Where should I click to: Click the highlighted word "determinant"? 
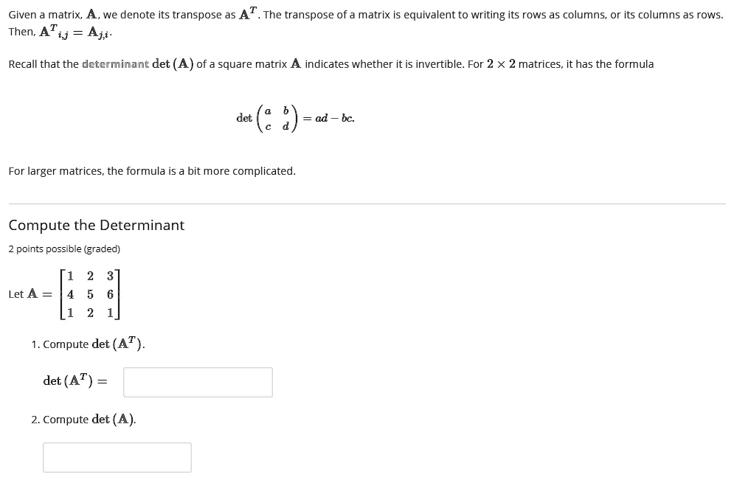point(115,64)
